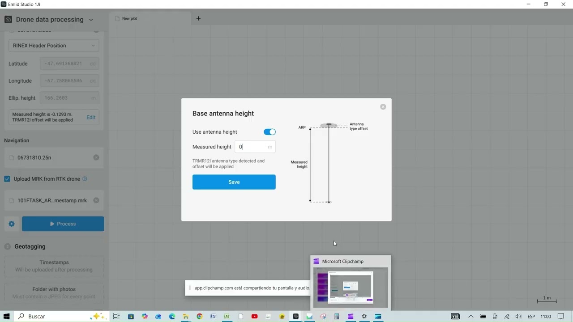The image size is (573, 322).
Task: Click the Geotagging section header
Action: tap(30, 246)
